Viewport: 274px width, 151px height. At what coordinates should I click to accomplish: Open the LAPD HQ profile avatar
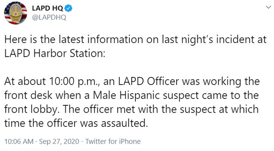click(x=16, y=13)
